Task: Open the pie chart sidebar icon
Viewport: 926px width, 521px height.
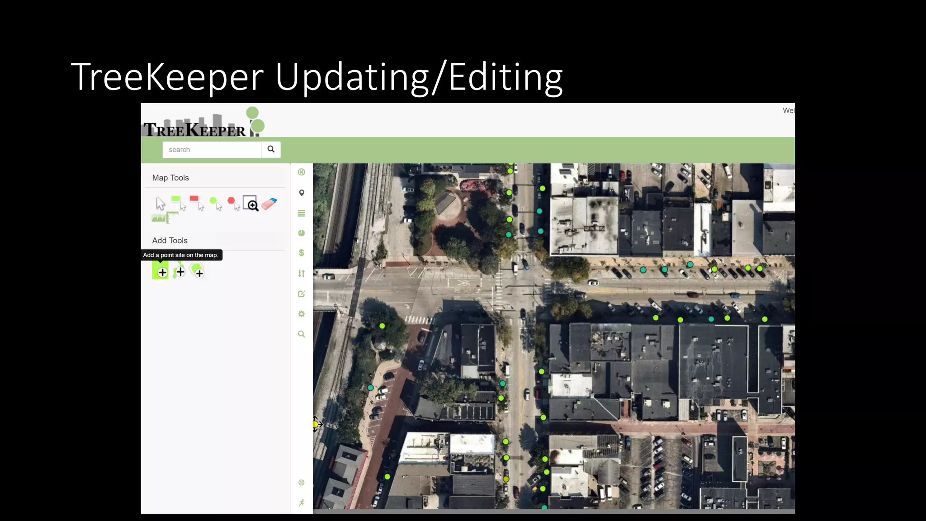Action: click(x=302, y=233)
